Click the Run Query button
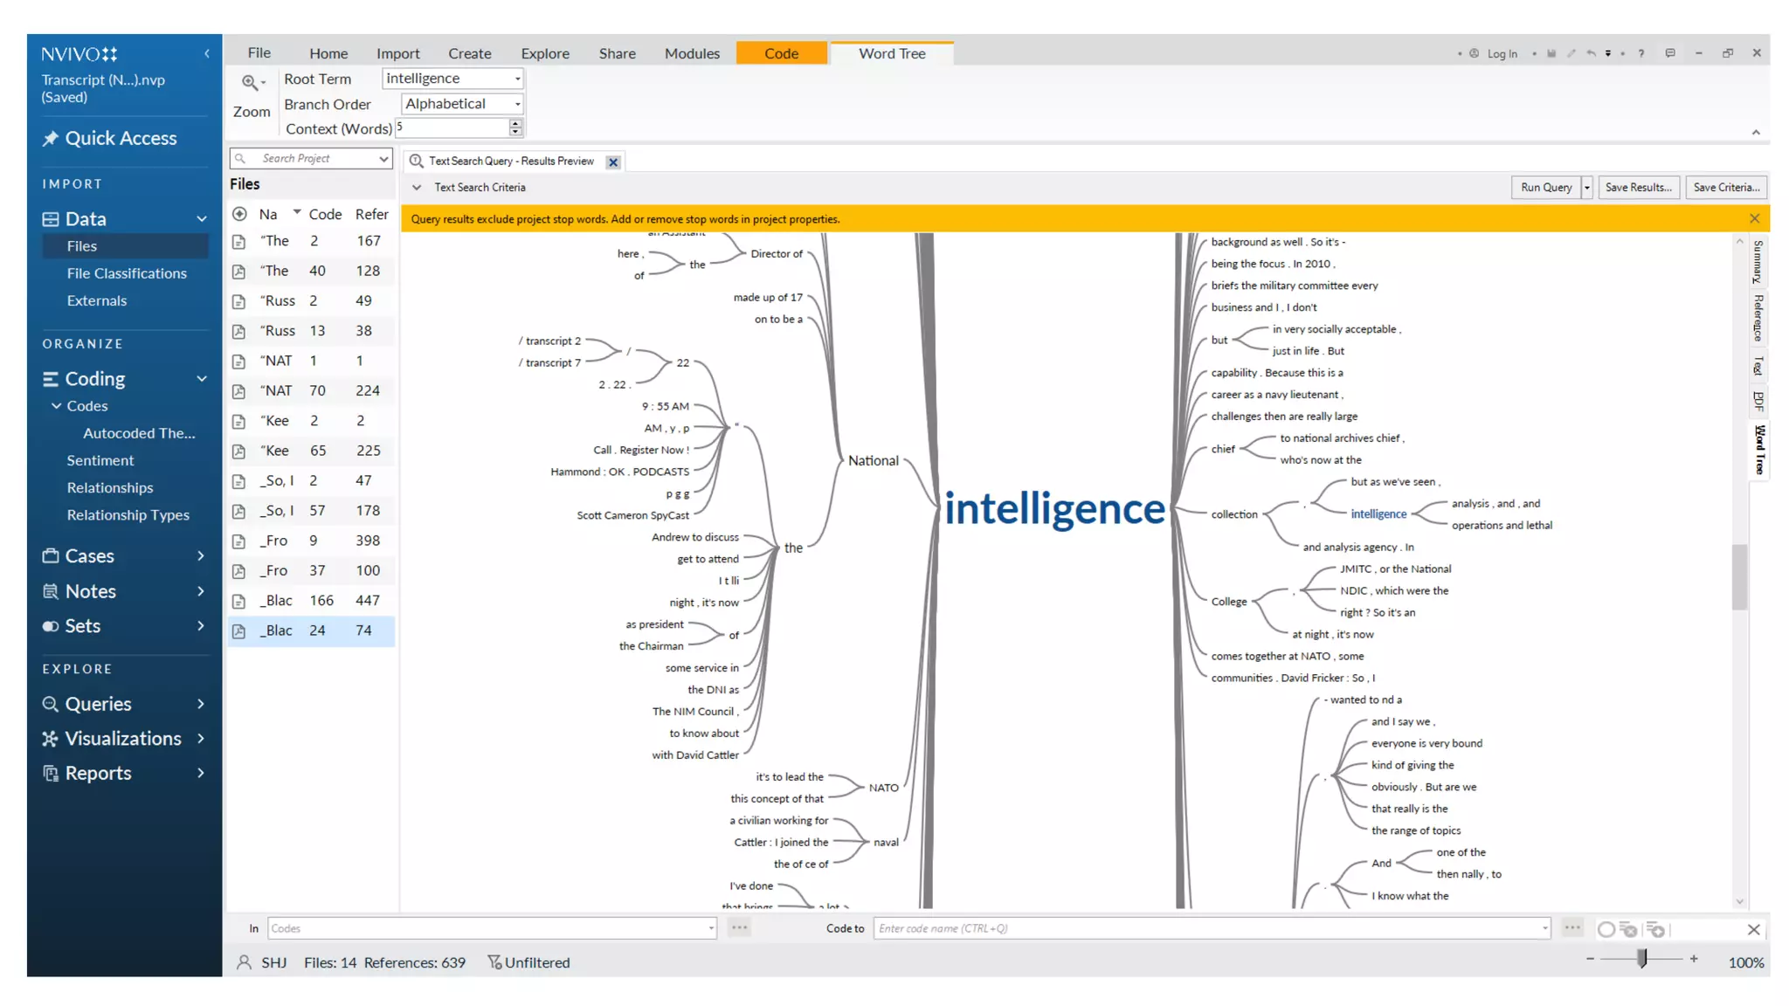 coord(1545,187)
